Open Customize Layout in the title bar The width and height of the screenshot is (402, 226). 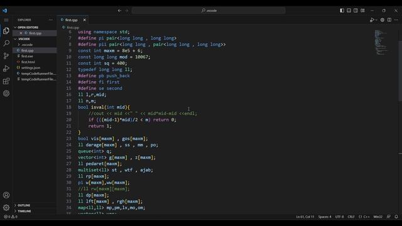pyautogui.click(x=362, y=11)
